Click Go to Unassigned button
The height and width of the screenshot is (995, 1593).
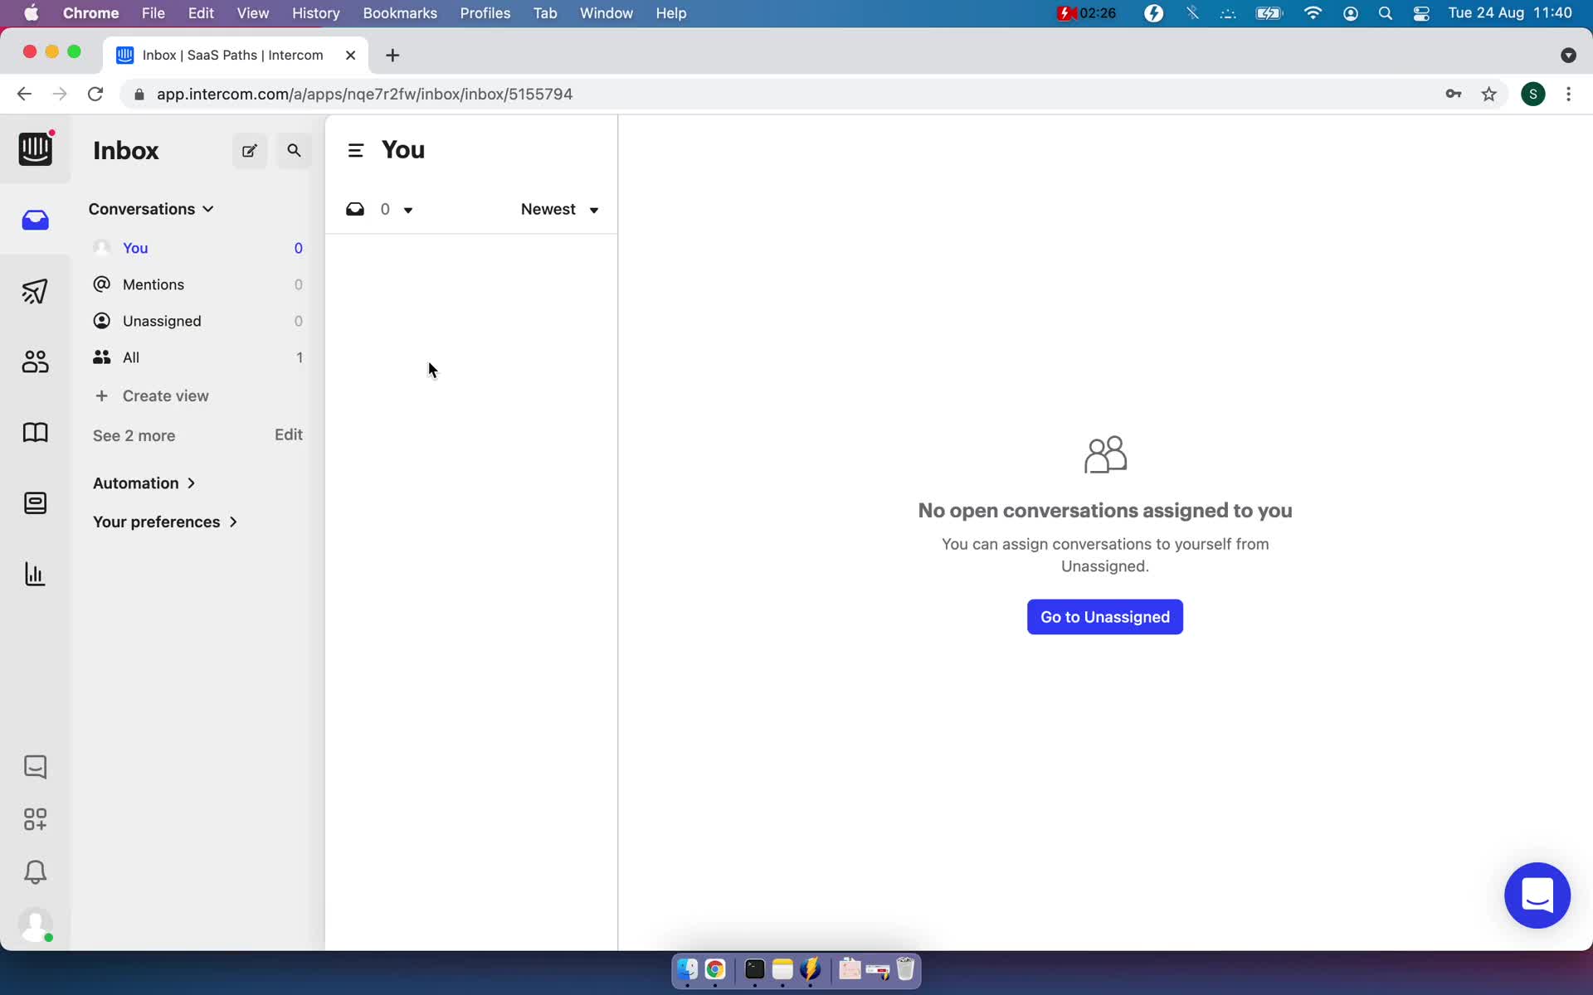pyautogui.click(x=1104, y=617)
